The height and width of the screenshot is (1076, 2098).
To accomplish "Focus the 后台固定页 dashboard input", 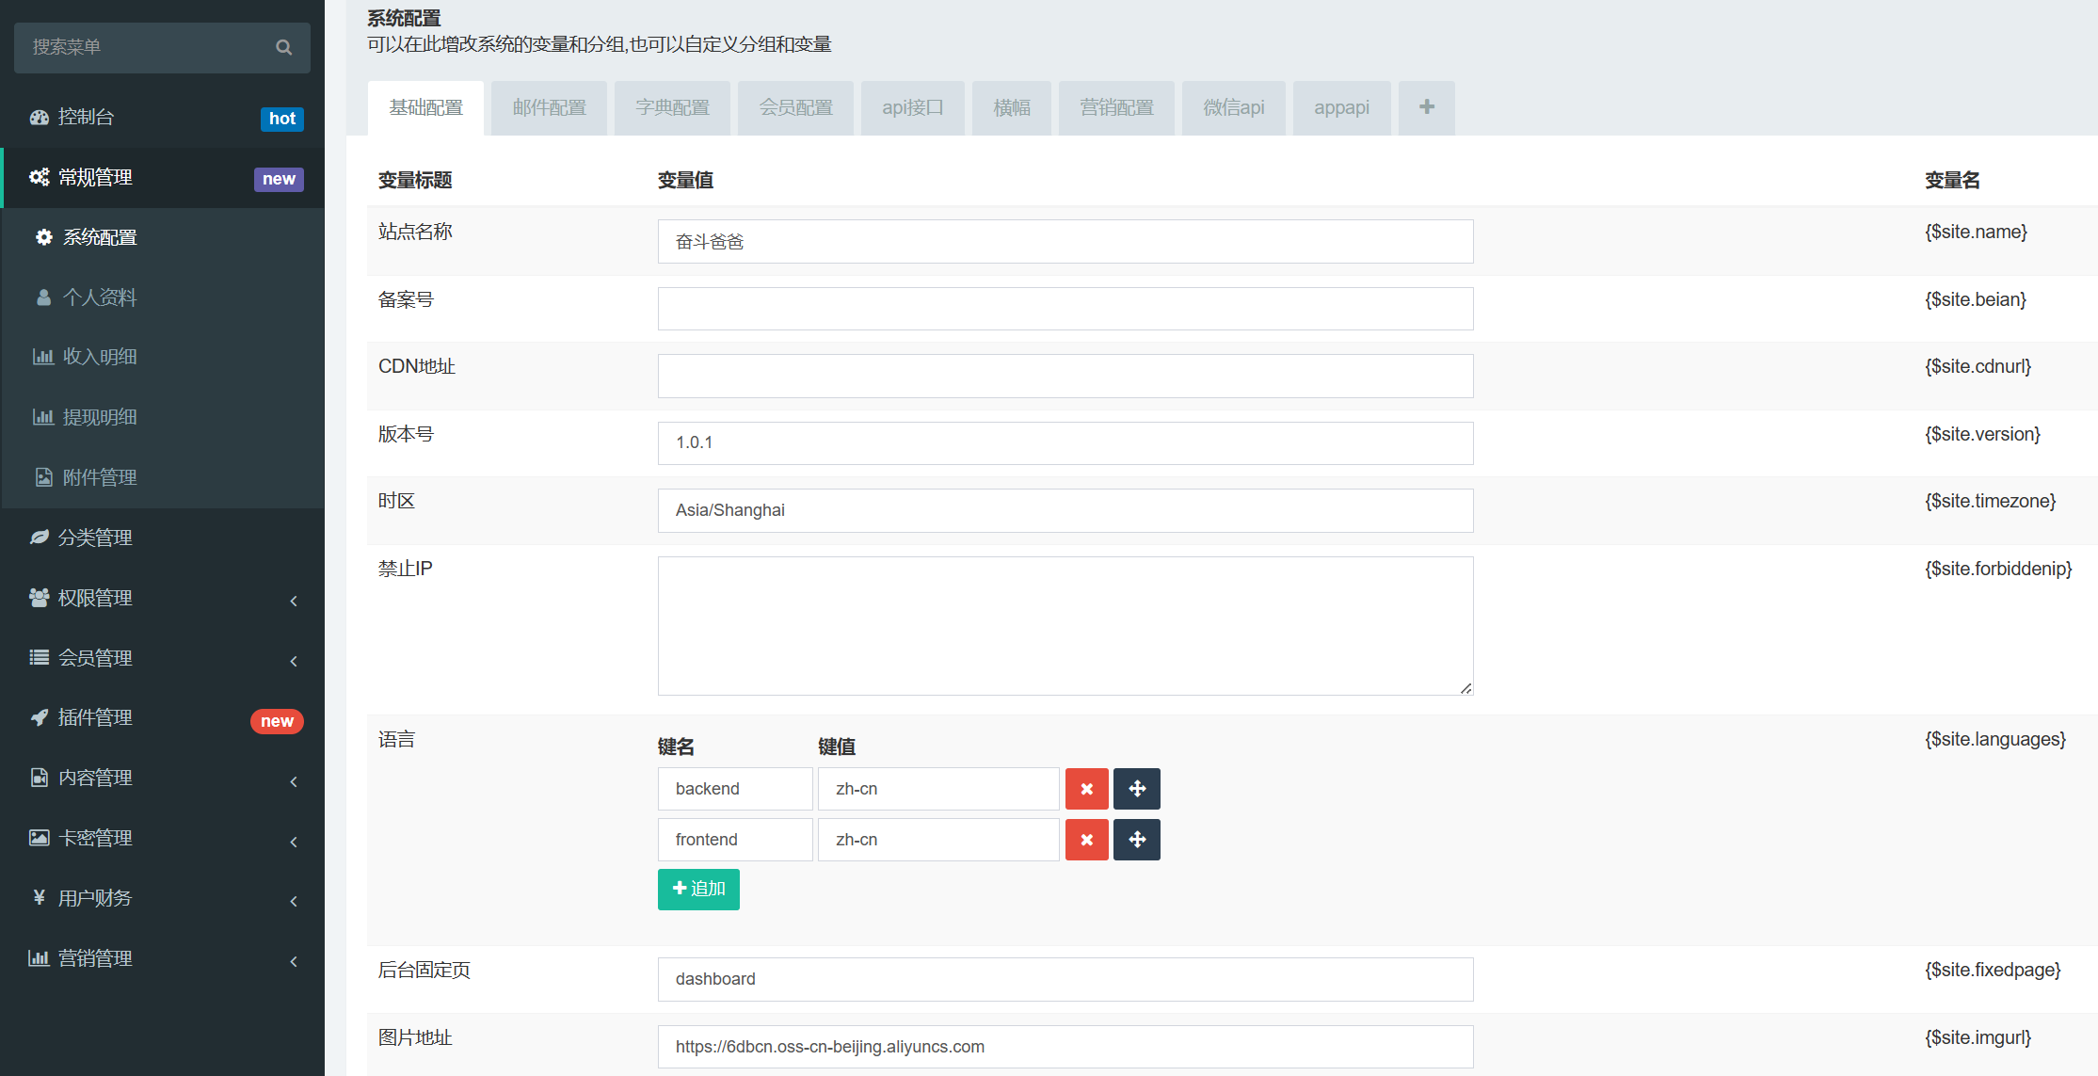I will click(x=1065, y=980).
